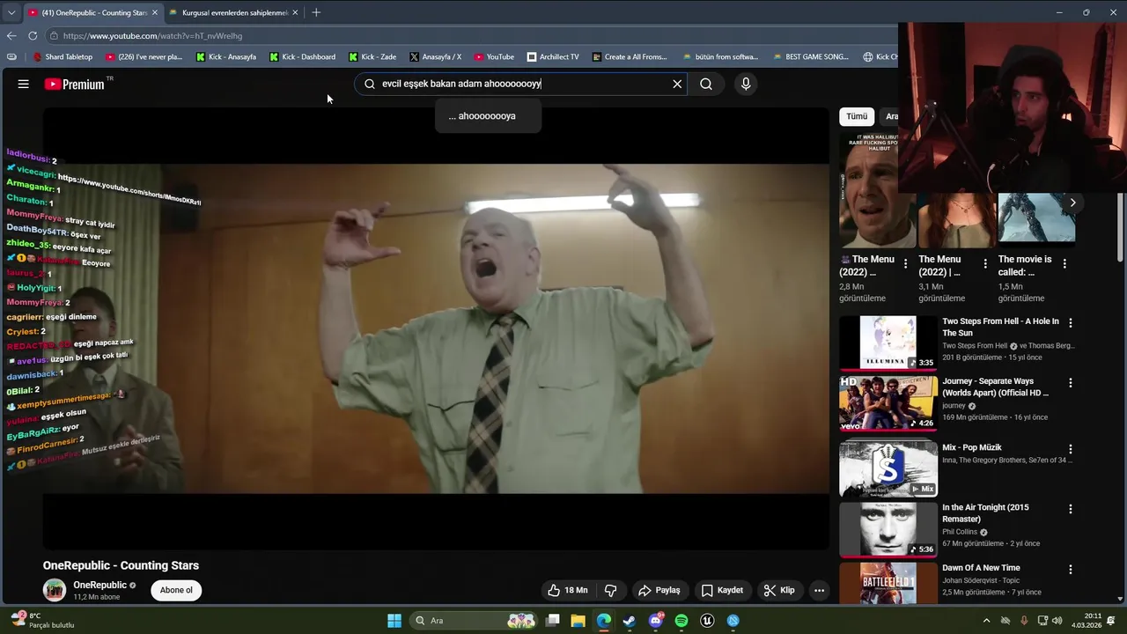This screenshot has width=1127, height=634.
Task: Open the Mix - Pop Müzik thumbnail
Action: 888,468
